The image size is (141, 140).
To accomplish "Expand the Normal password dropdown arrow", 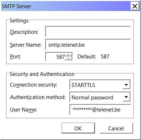I will 126,97.
